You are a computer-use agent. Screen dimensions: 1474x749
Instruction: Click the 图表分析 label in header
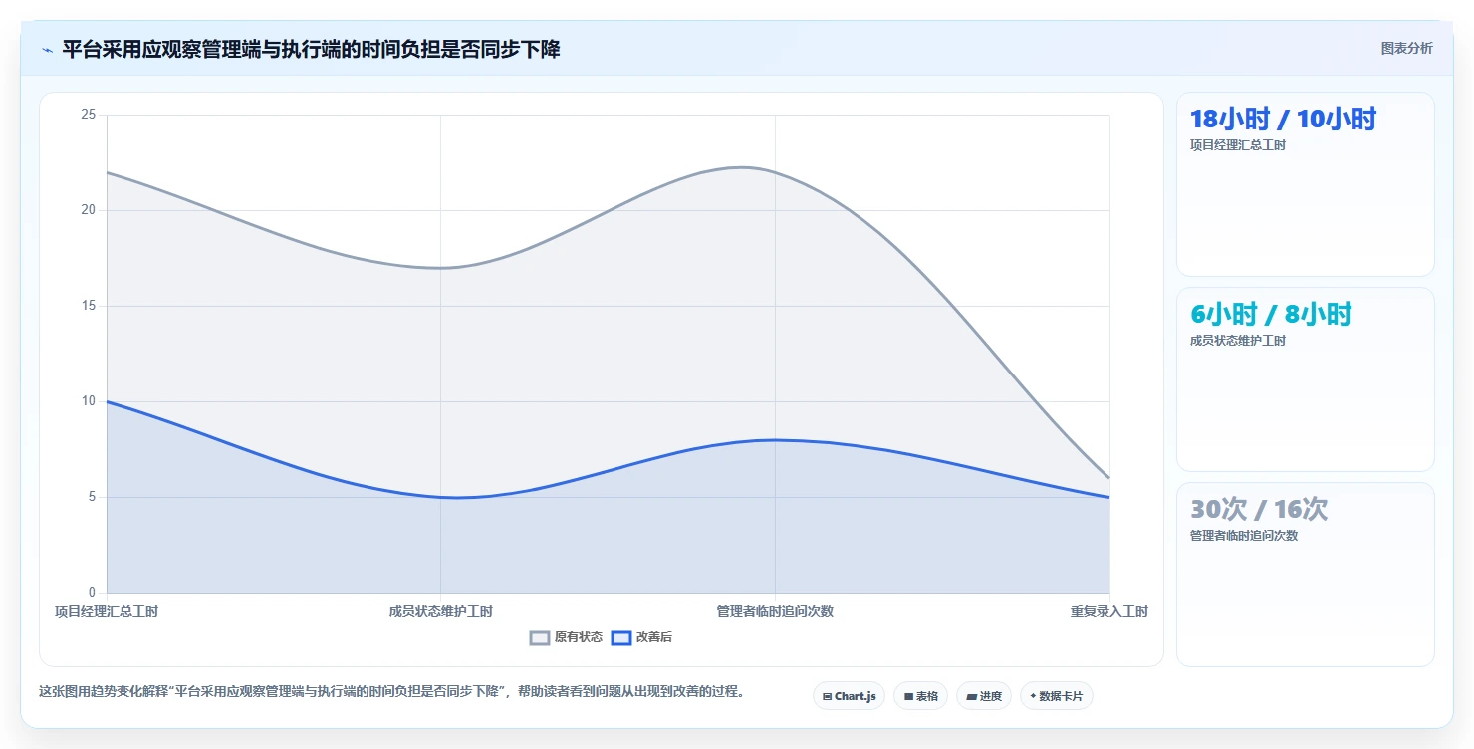point(1406,48)
